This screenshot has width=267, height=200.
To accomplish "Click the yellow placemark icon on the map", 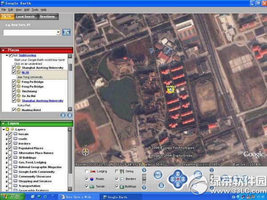I will 170,89.
